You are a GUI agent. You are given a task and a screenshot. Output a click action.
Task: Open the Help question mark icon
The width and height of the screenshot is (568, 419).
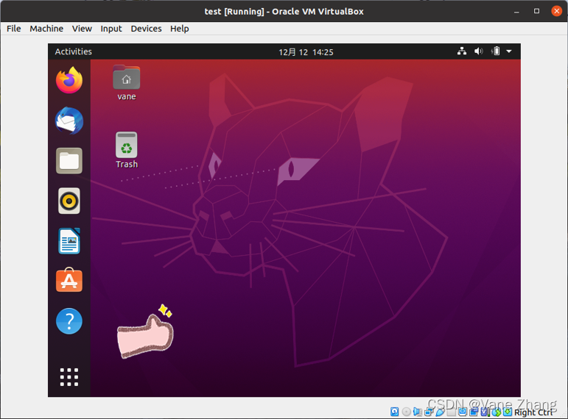(69, 321)
